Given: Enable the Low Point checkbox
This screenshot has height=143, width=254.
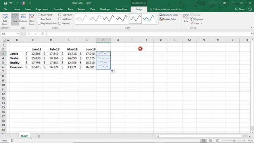Looking at the screenshot, I should [39, 19].
